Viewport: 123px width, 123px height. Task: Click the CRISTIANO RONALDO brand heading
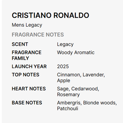[50, 15]
